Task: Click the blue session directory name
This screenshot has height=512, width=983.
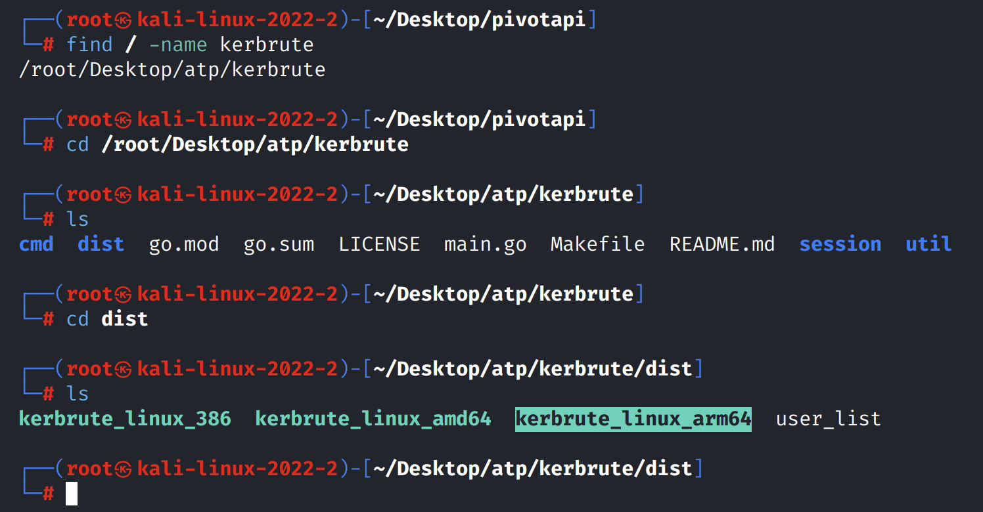Action: [x=840, y=244]
